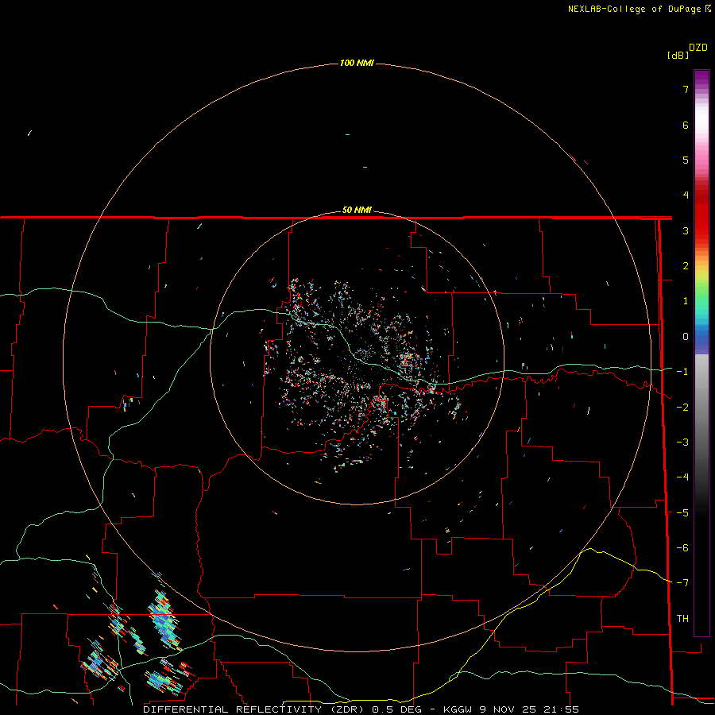The width and height of the screenshot is (715, 715).
Task: Click the -7 value on color scale
Action: point(682,583)
